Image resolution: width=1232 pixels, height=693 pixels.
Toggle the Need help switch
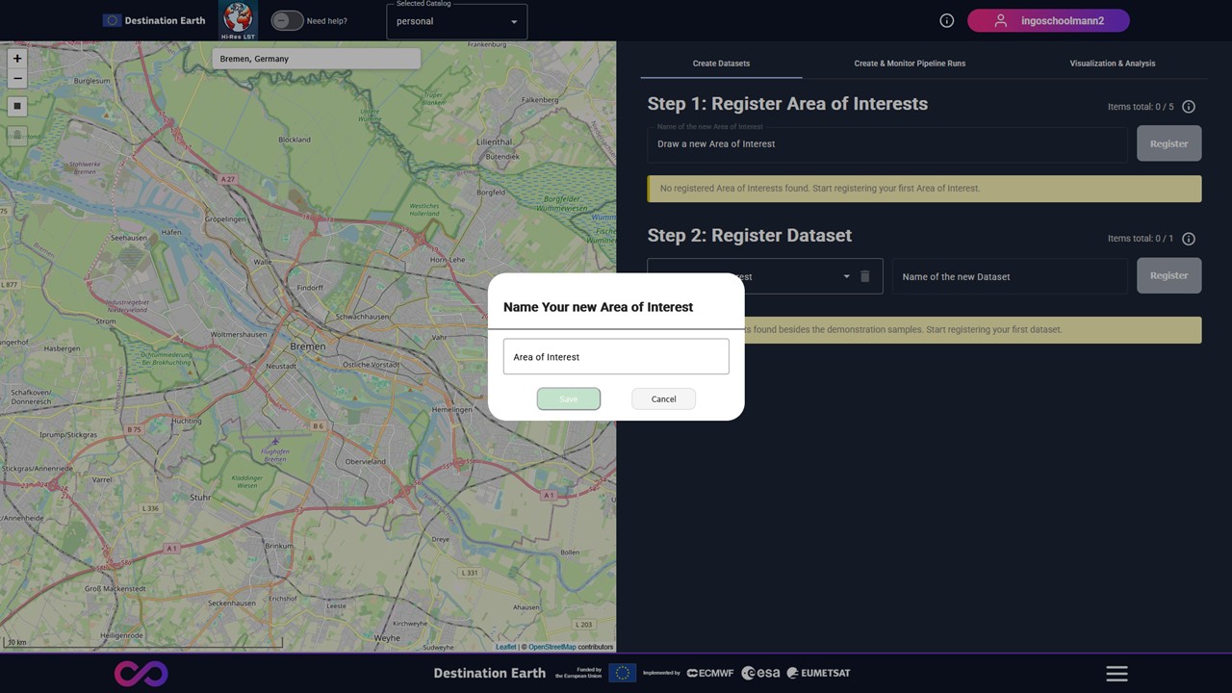[286, 20]
